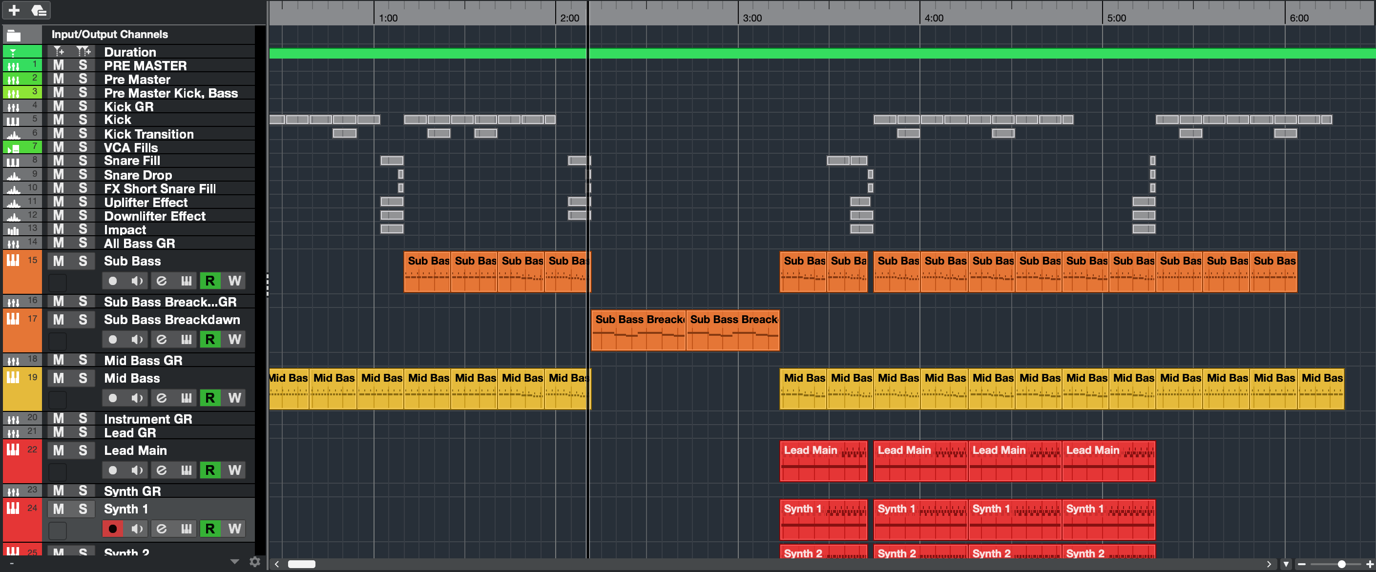Collapse the Input/Output Channels folder
This screenshot has height=572, width=1376.
[14, 35]
